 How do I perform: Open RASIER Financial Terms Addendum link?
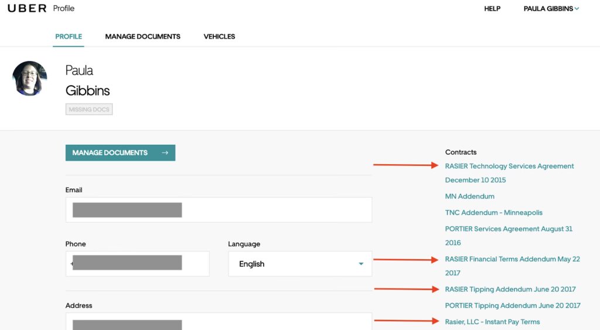pyautogui.click(x=512, y=259)
